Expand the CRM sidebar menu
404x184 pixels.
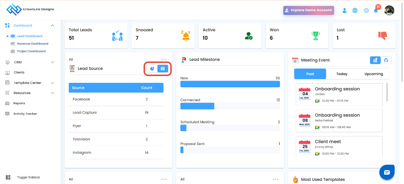pos(53,62)
